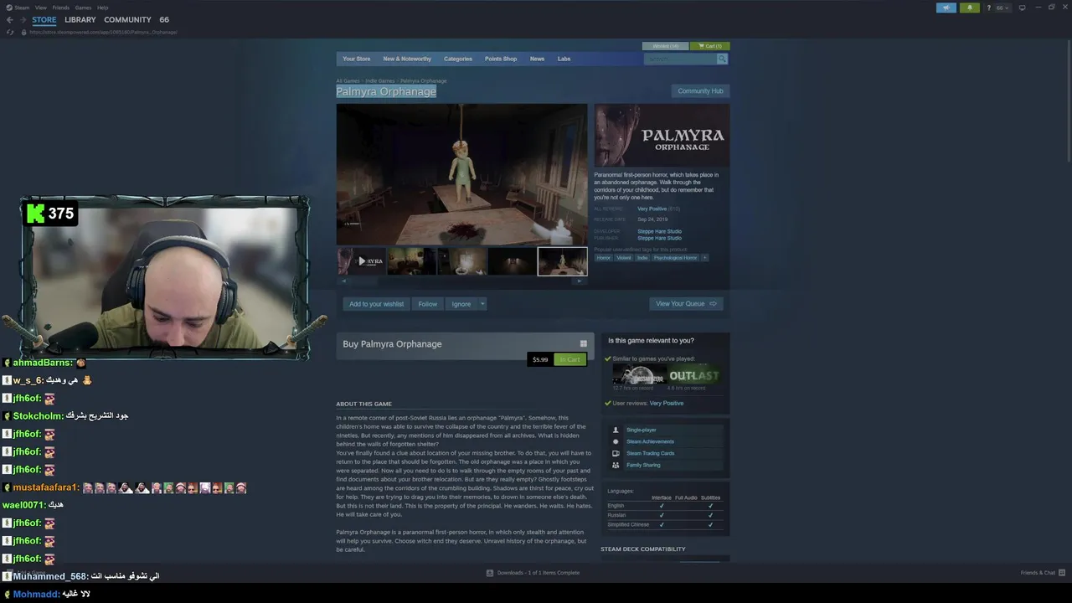Open New & Noteworthy menu
Screen dimensions: 1072x603
[x=407, y=59]
